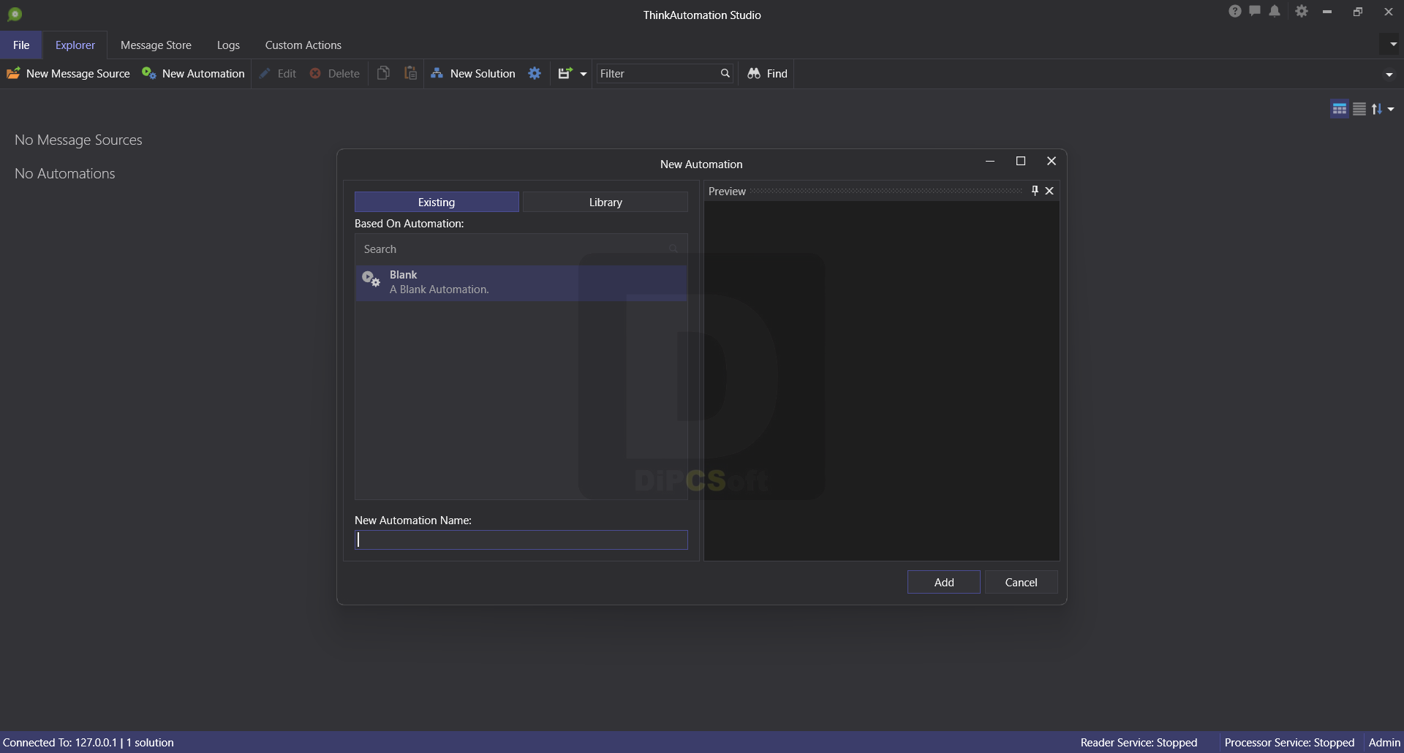Image resolution: width=1404 pixels, height=753 pixels.
Task: Open the settings gear in title bar
Action: pos(1302,11)
